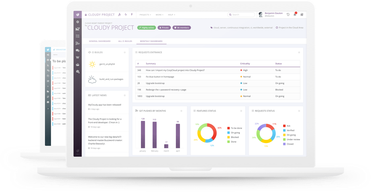Viewport: 371px width, 192px height.
Task: Open the trackers list sidebar icon
Action: point(77,36)
